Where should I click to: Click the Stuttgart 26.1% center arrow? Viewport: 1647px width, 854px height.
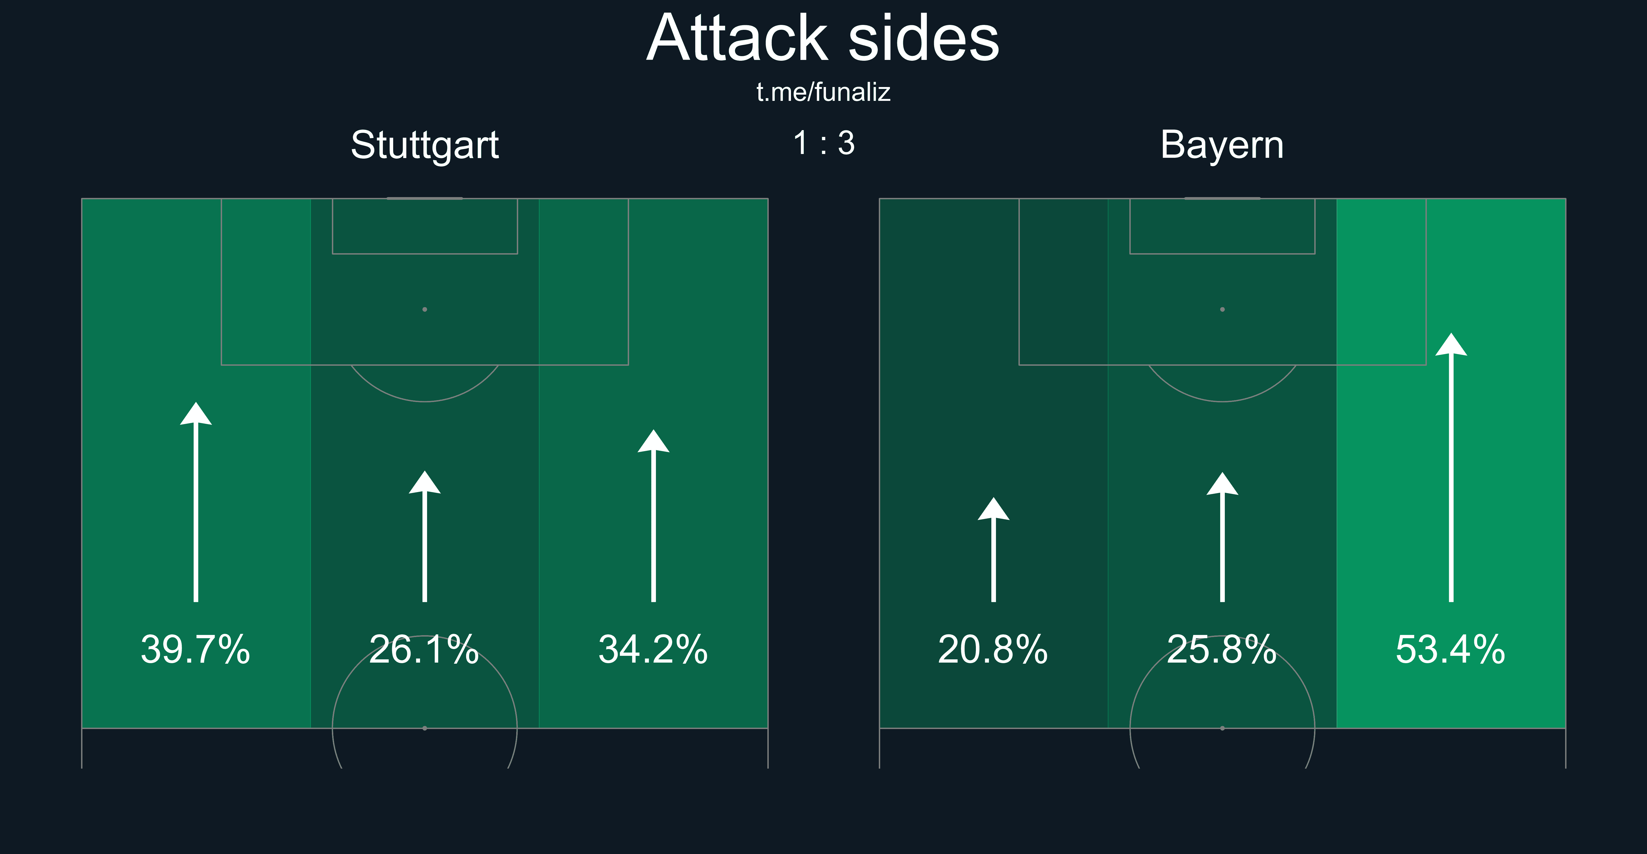click(425, 540)
